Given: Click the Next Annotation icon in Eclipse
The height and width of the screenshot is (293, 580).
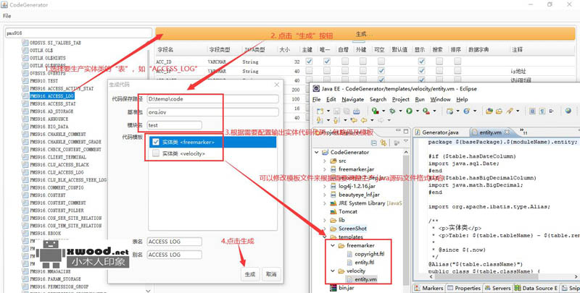Looking at the screenshot, I should [319, 120].
